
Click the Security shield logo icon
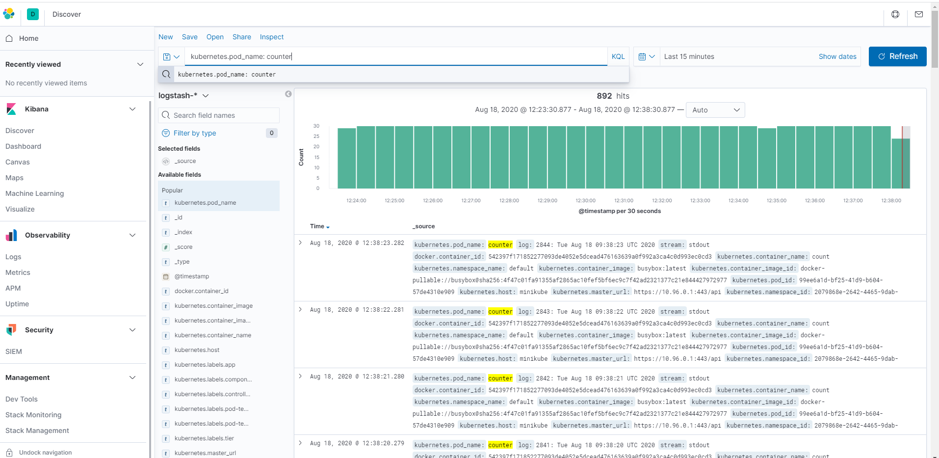coord(11,330)
